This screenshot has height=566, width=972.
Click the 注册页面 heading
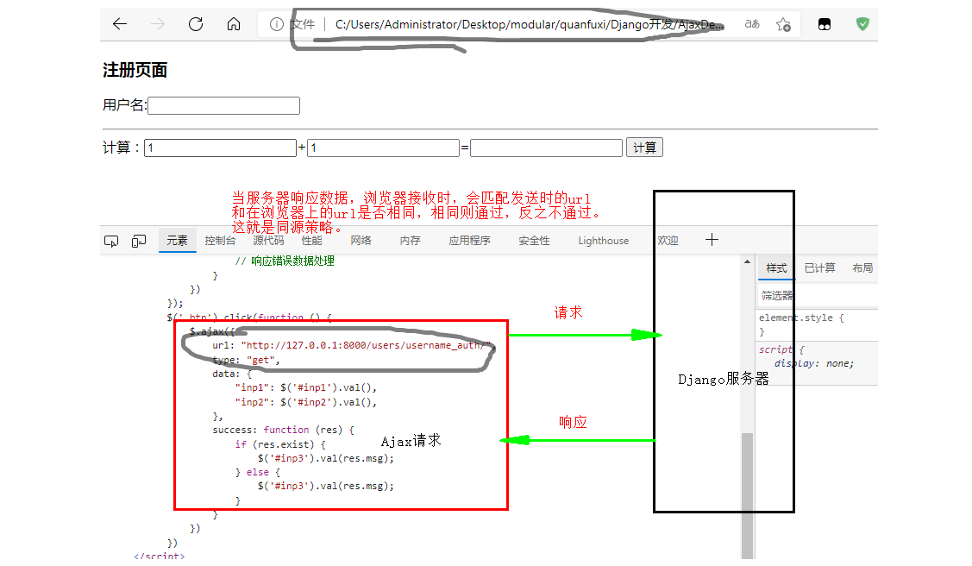click(135, 70)
